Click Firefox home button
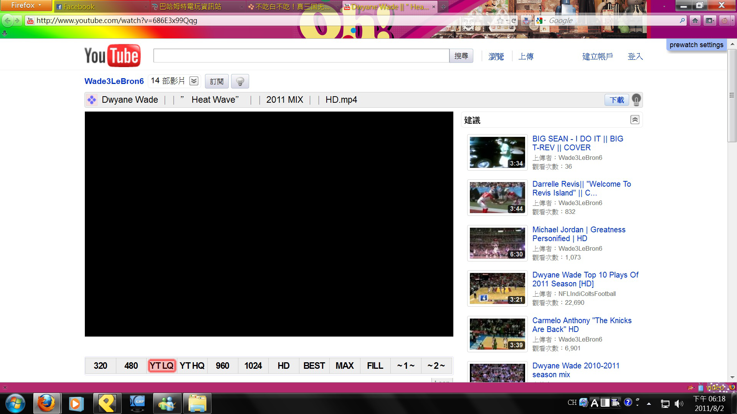 point(695,21)
